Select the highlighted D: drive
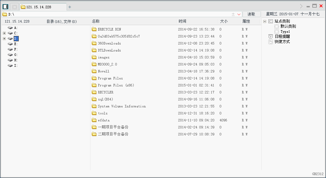Viewport: 326px width, 178px height. 16,38
